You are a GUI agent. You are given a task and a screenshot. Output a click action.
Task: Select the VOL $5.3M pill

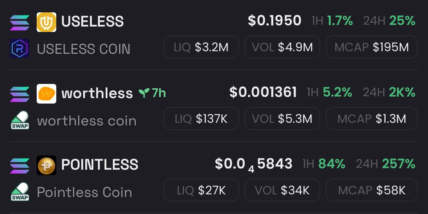tap(282, 118)
